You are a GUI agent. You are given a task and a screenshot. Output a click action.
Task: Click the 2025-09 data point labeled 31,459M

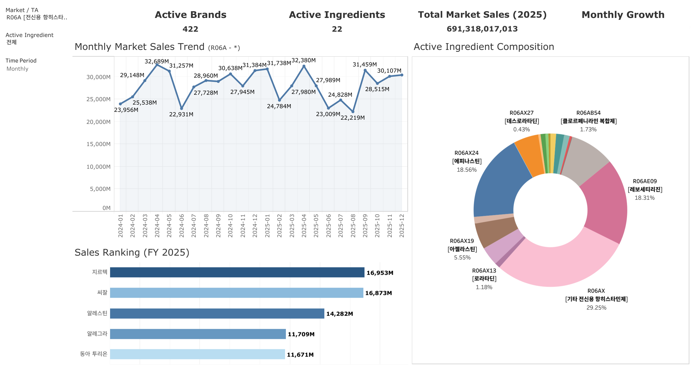coord(365,70)
